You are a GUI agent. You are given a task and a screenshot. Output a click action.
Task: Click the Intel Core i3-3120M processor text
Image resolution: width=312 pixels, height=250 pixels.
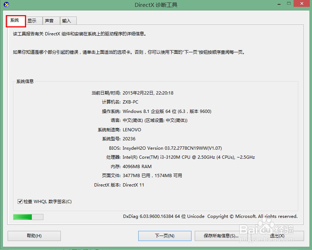[189, 157]
